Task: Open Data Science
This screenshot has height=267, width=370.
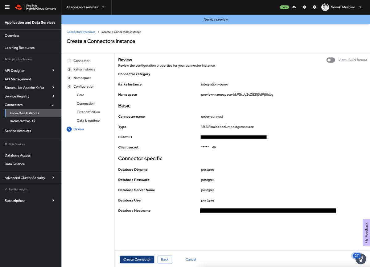Action: (x=14, y=164)
